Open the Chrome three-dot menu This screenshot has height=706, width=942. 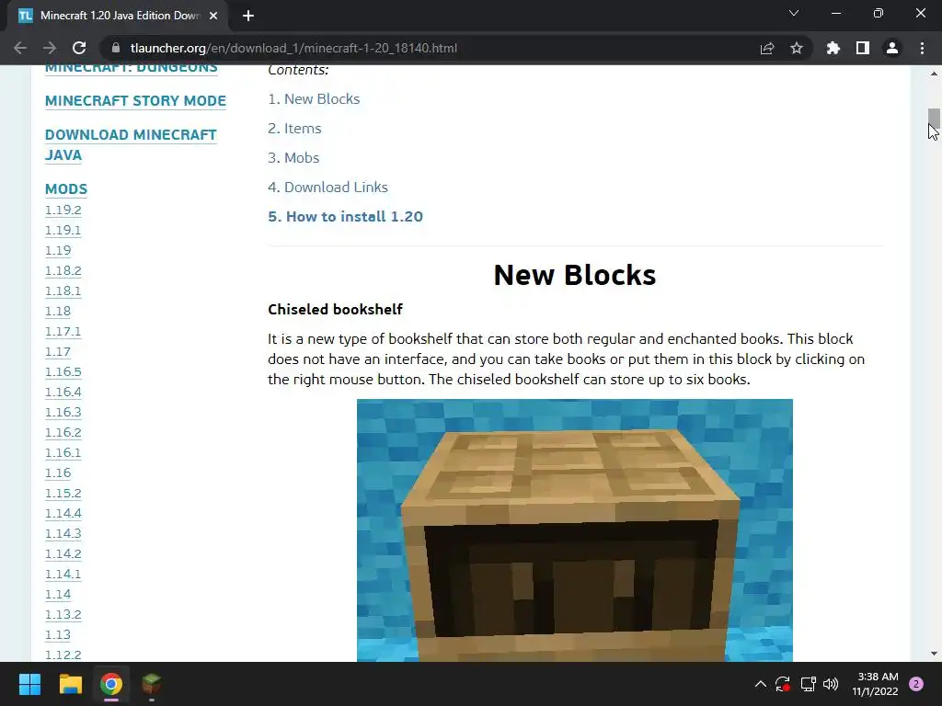pos(922,48)
